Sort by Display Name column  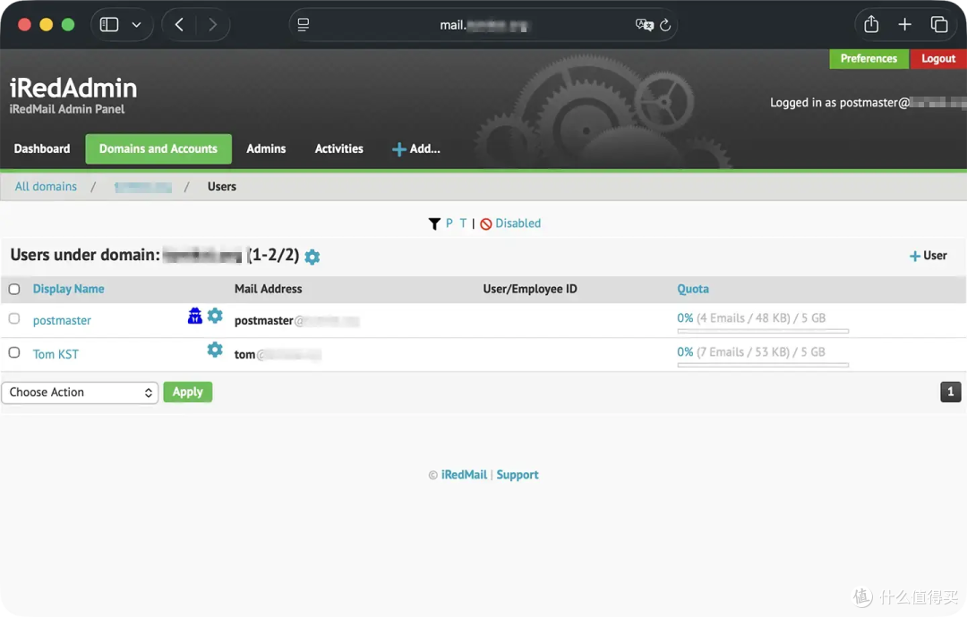68,289
